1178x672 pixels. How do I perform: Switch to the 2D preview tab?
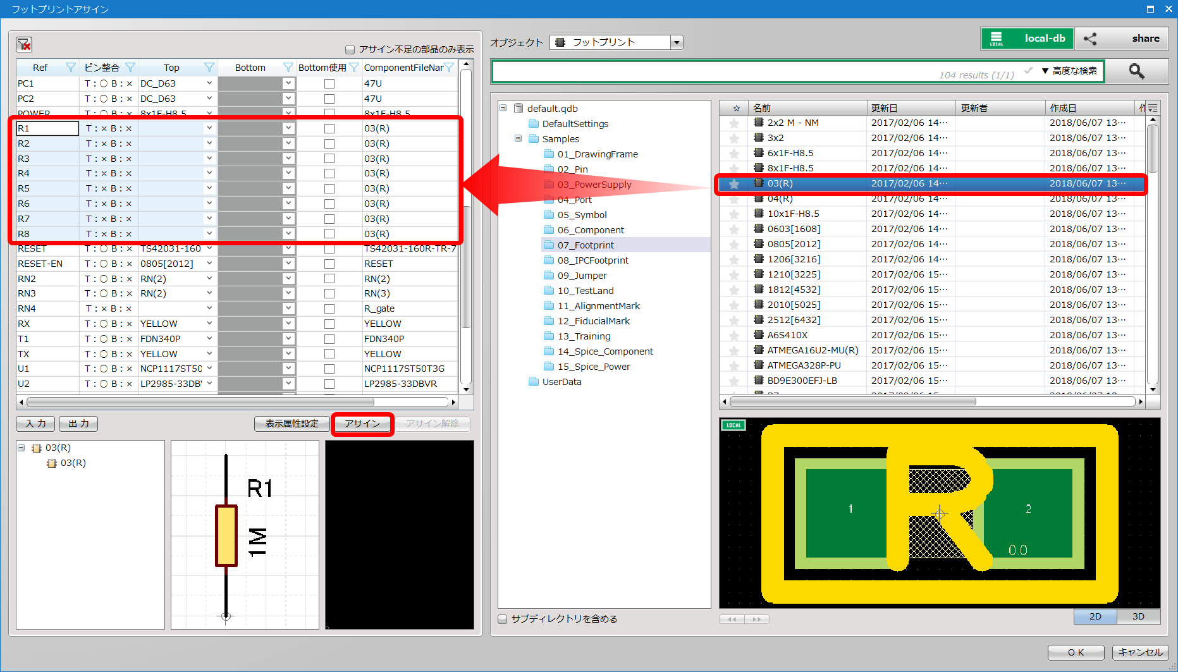tap(1095, 616)
